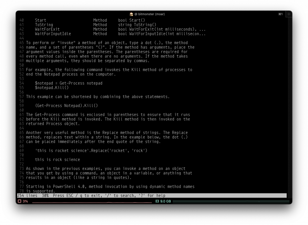Click the '30%' pager position indicator
Screen dimensions: 308x225
coord(45,196)
